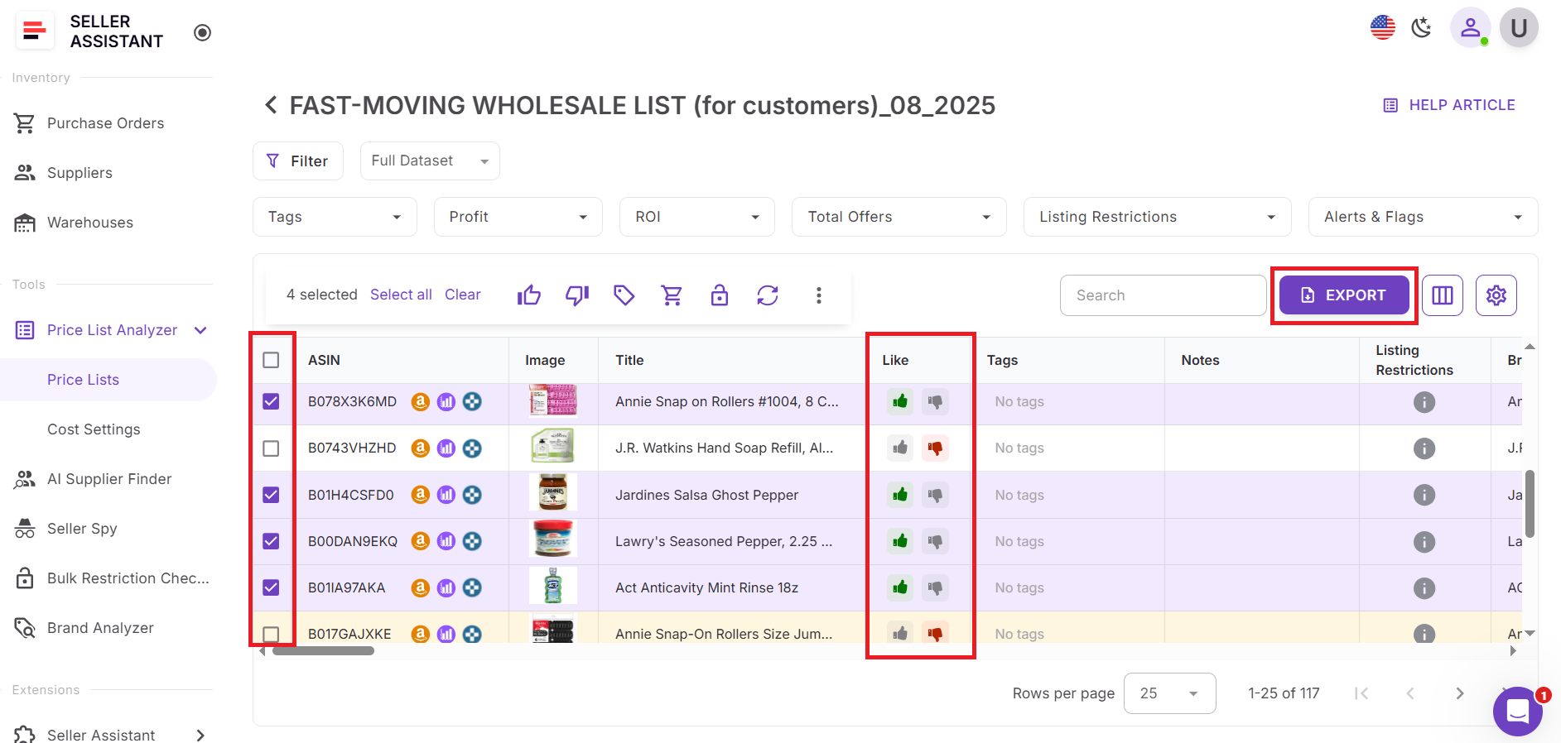The height and width of the screenshot is (743, 1561).
Task: Expand the Listing Restrictions filter dropdown
Action: click(x=1156, y=217)
